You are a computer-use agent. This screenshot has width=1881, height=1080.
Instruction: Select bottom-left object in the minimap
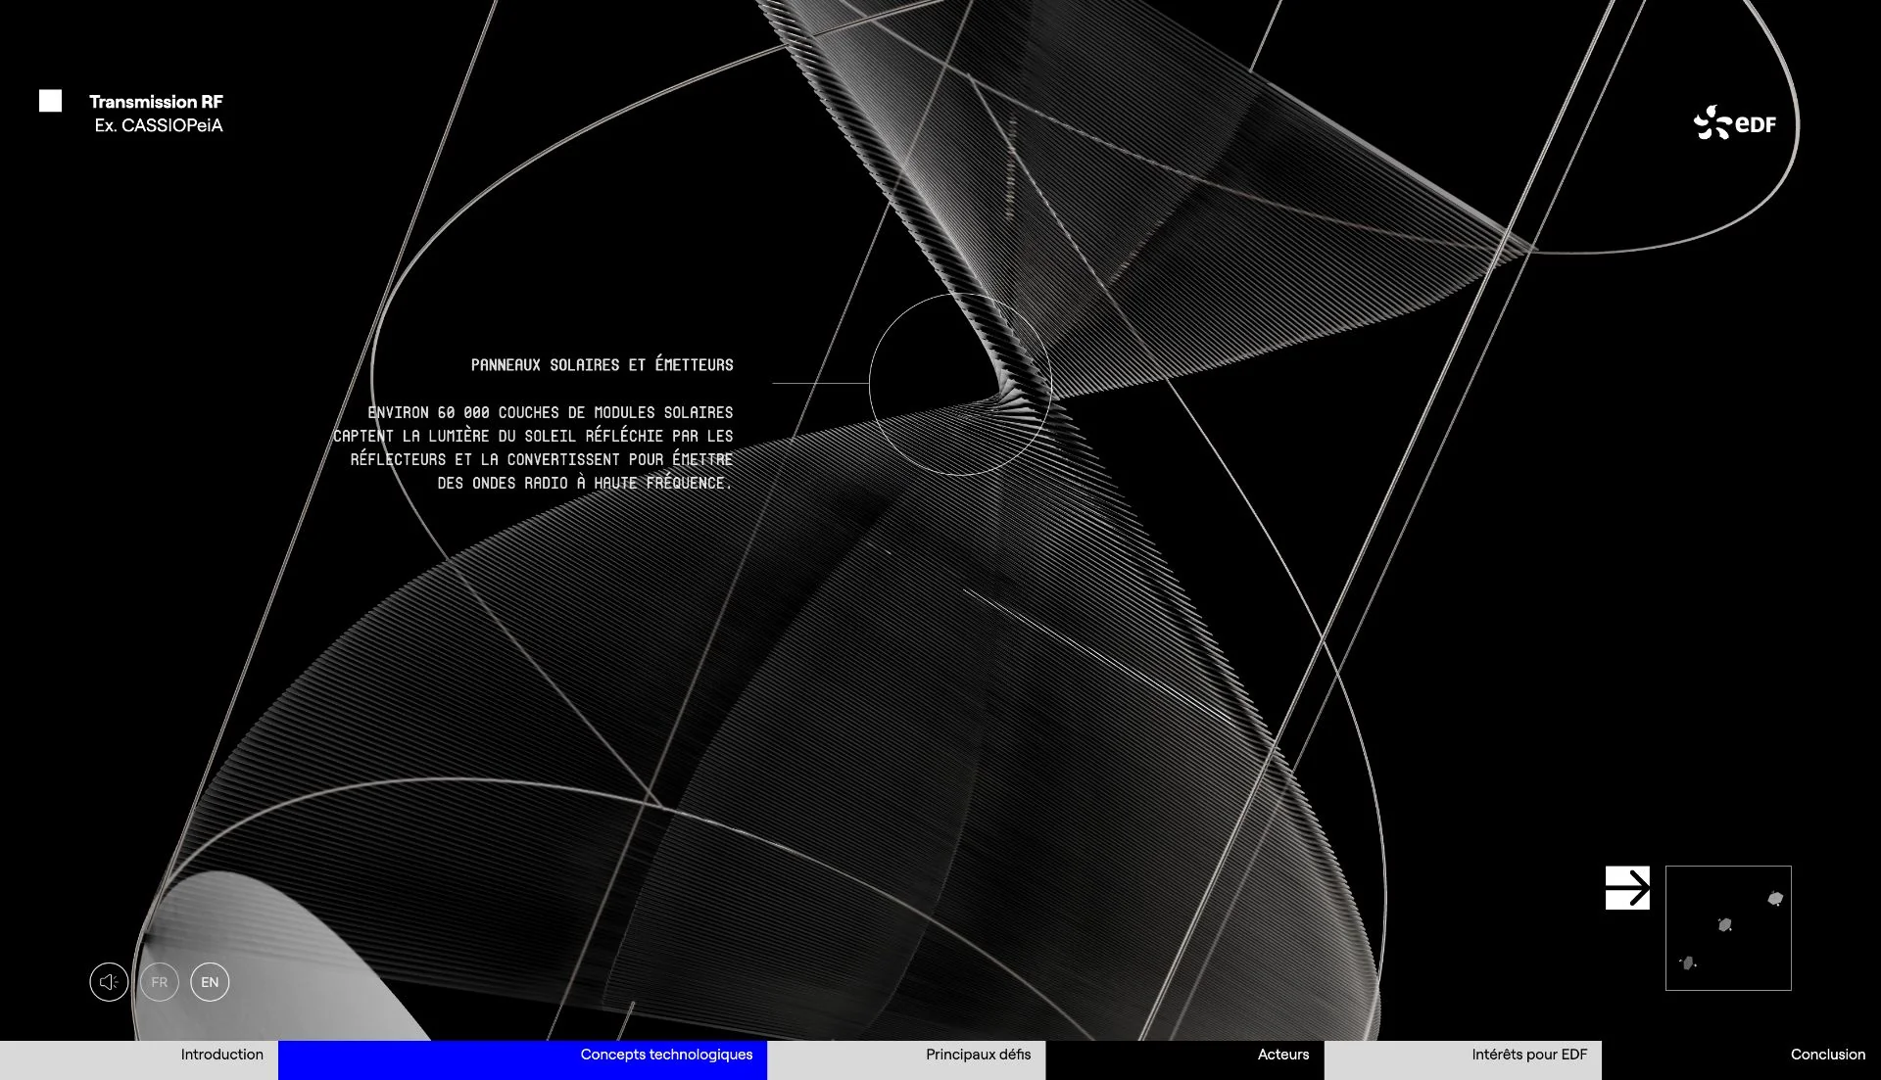coord(1688,963)
